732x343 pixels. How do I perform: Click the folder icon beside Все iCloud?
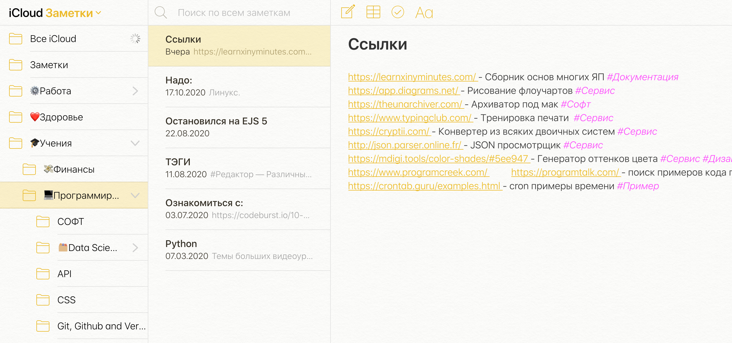16,39
